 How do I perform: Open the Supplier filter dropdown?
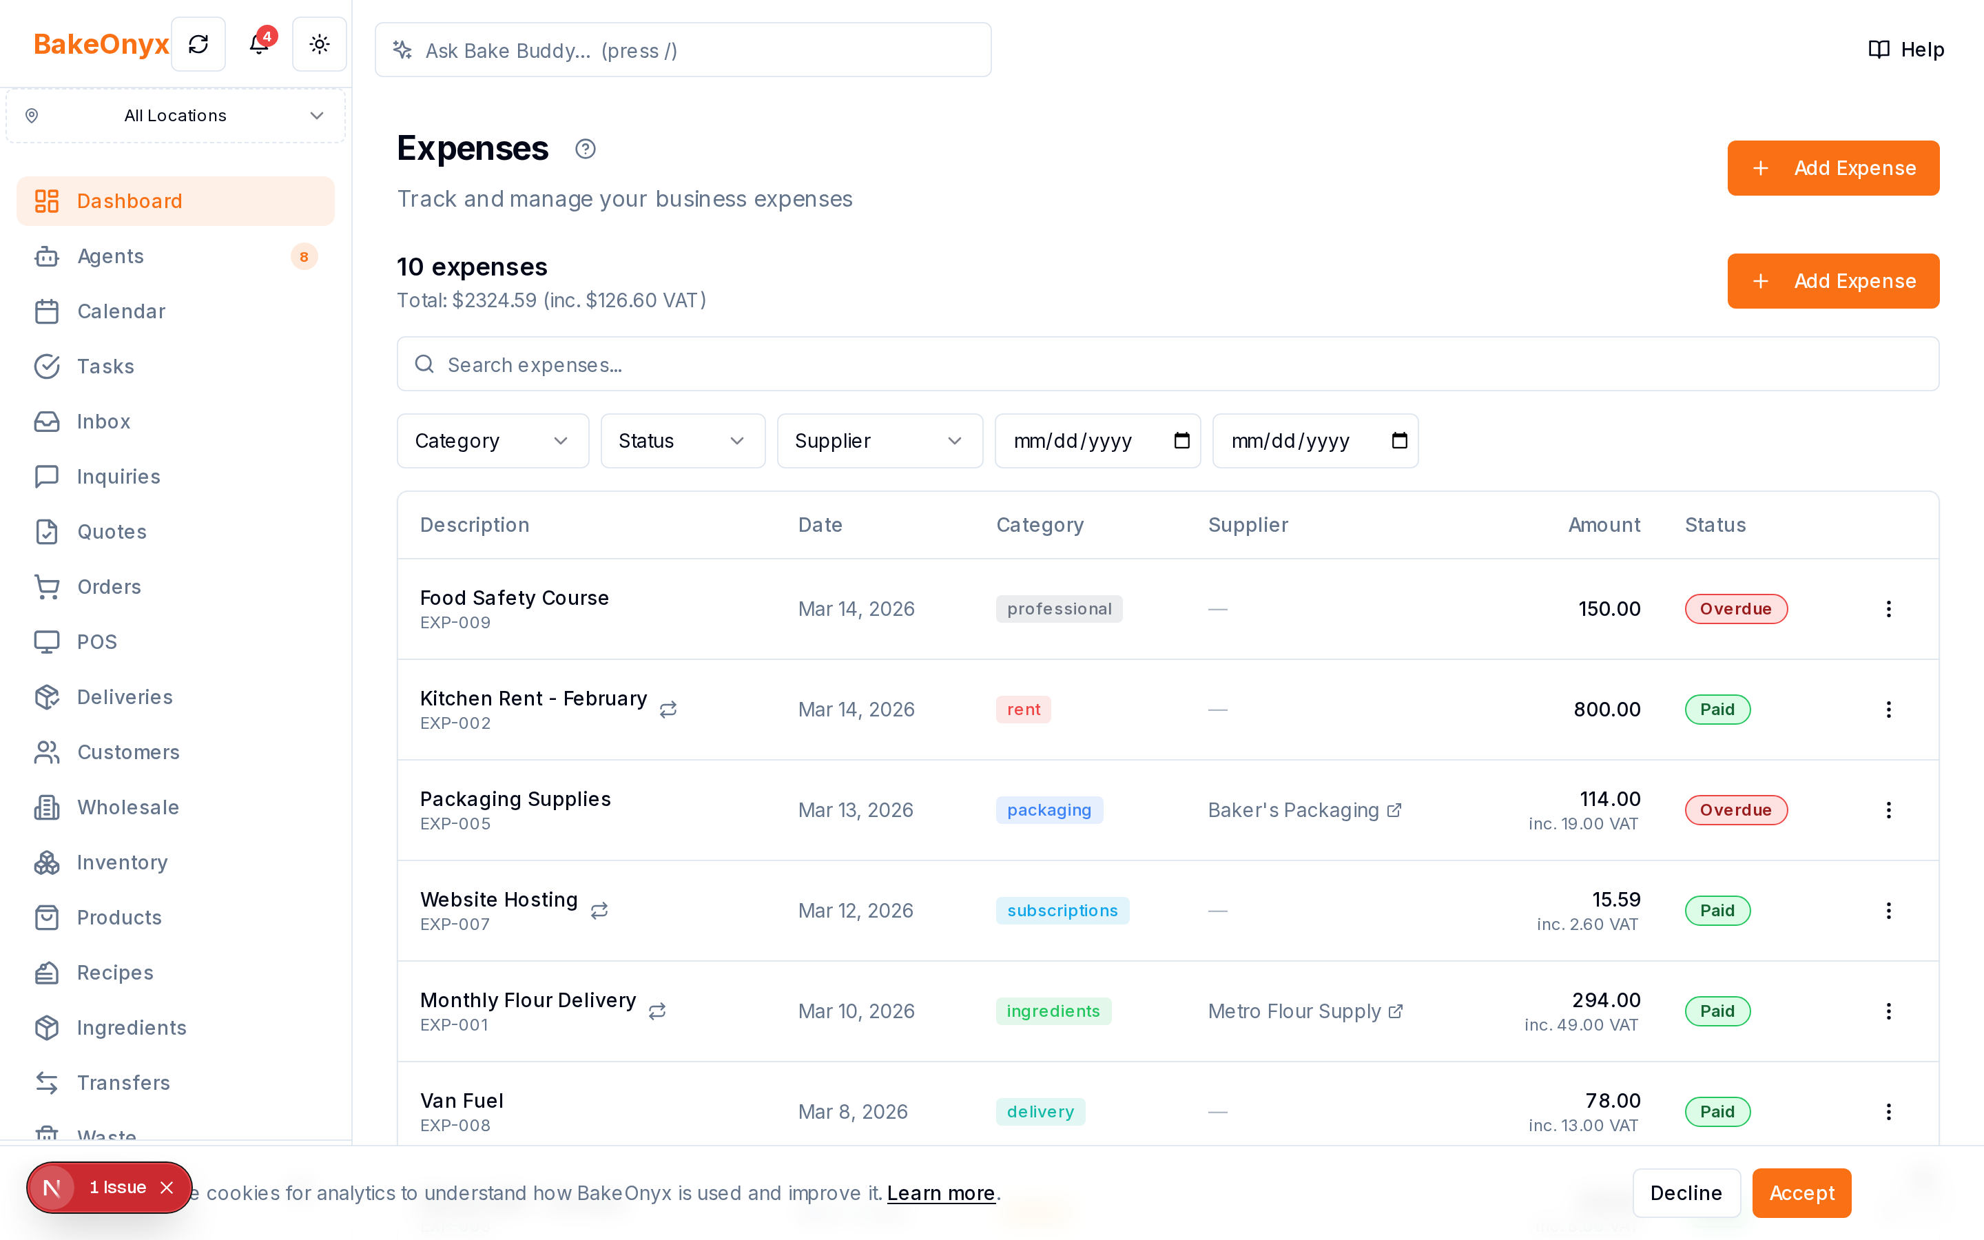[x=880, y=441]
